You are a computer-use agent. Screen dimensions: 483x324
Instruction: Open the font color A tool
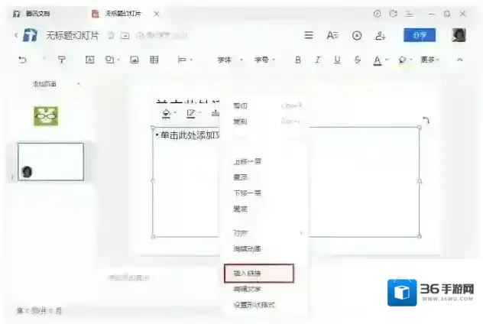(378, 60)
